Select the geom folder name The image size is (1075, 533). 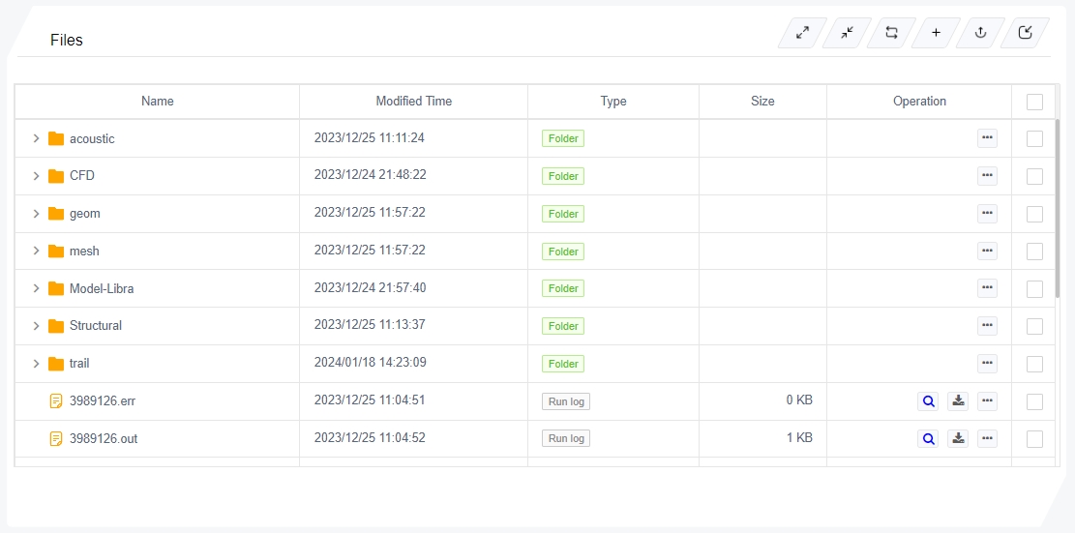click(85, 214)
